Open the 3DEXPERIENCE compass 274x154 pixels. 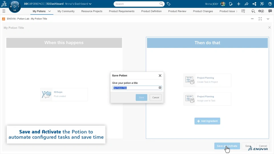[15, 7]
